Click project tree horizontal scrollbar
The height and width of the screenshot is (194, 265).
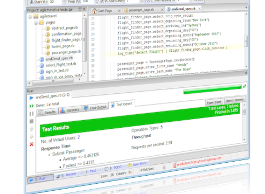pos(53,81)
